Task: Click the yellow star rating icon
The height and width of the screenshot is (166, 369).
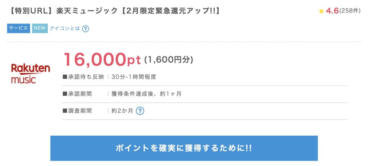Action: coord(321,11)
